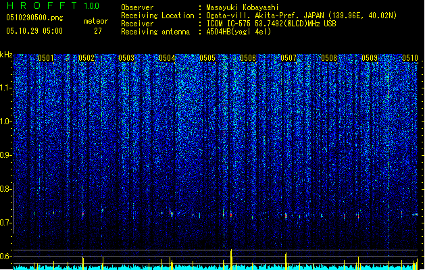Viewport: 425px width, 270px height.
Task: Click the 0506 time marker
Action: click(x=248, y=58)
